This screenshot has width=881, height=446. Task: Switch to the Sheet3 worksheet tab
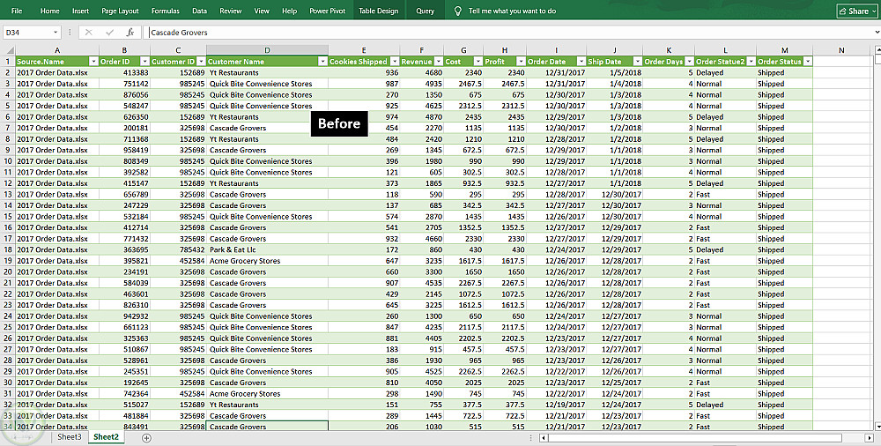pos(70,437)
